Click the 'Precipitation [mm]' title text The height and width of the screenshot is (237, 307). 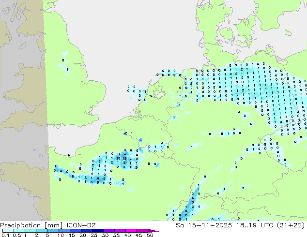pos(31,225)
